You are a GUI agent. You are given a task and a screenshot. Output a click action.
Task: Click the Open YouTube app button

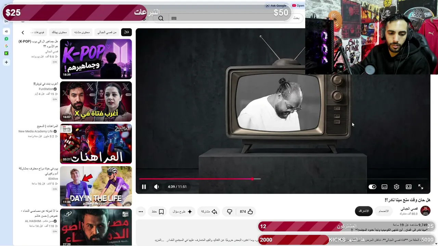coord(298,5)
